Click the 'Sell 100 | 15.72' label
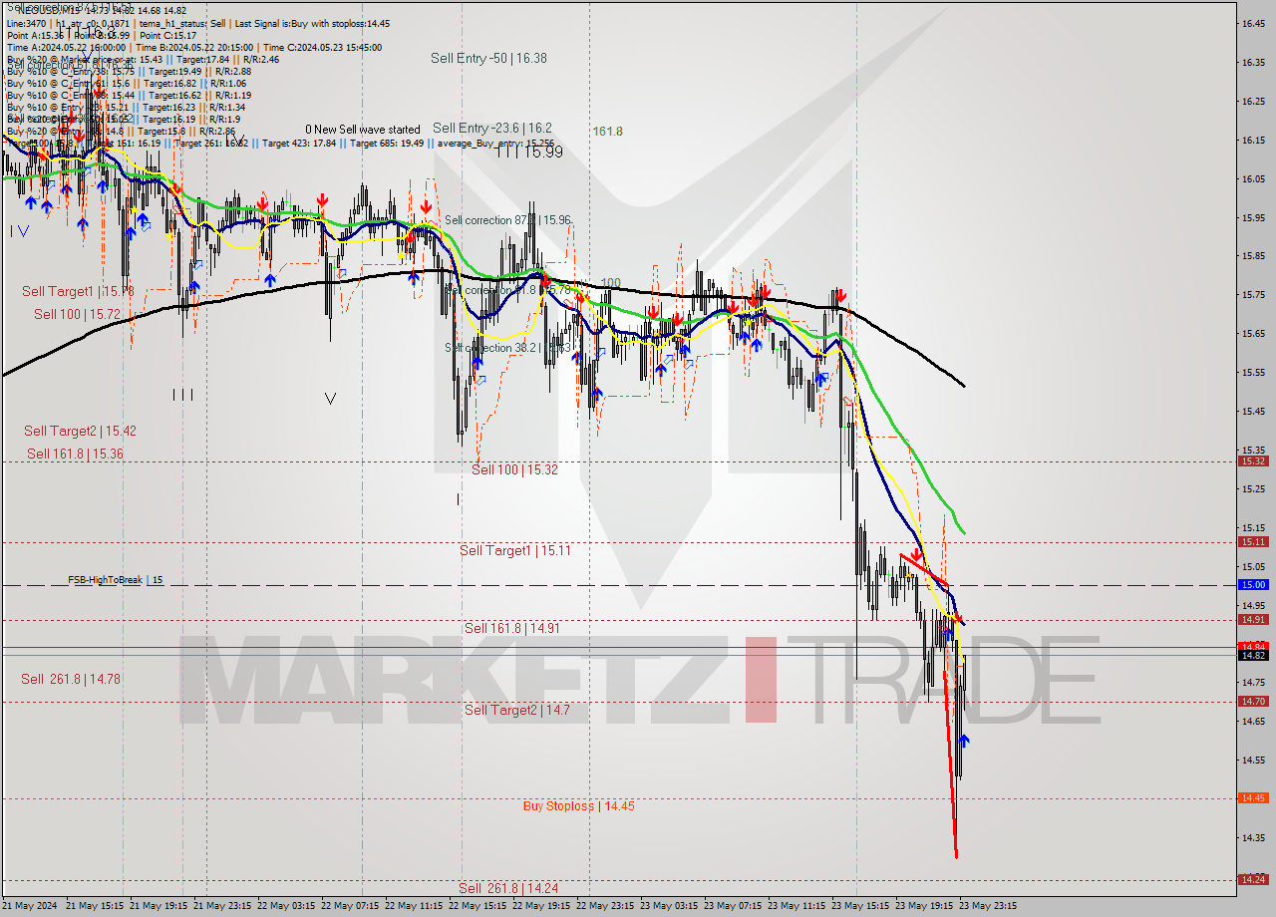Image resolution: width=1276 pixels, height=917 pixels. [x=77, y=313]
